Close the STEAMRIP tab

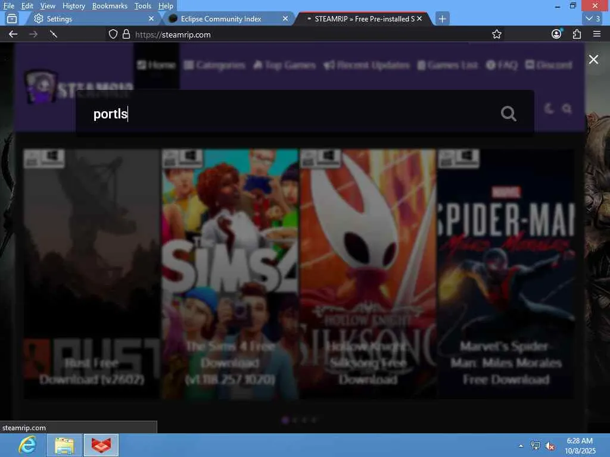pos(419,18)
